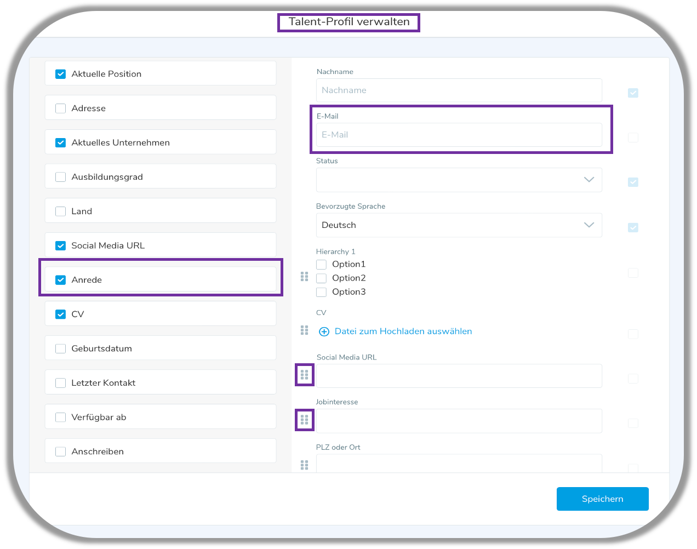Click drag handle beside Hierarchy 1 options
This screenshot has height=549, width=697.
[x=305, y=277]
